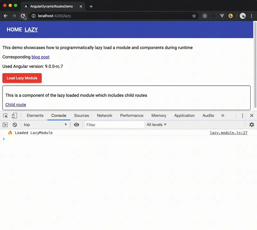Open the DevTools three-dot options menu
This screenshot has height=230, width=257.
243,115
